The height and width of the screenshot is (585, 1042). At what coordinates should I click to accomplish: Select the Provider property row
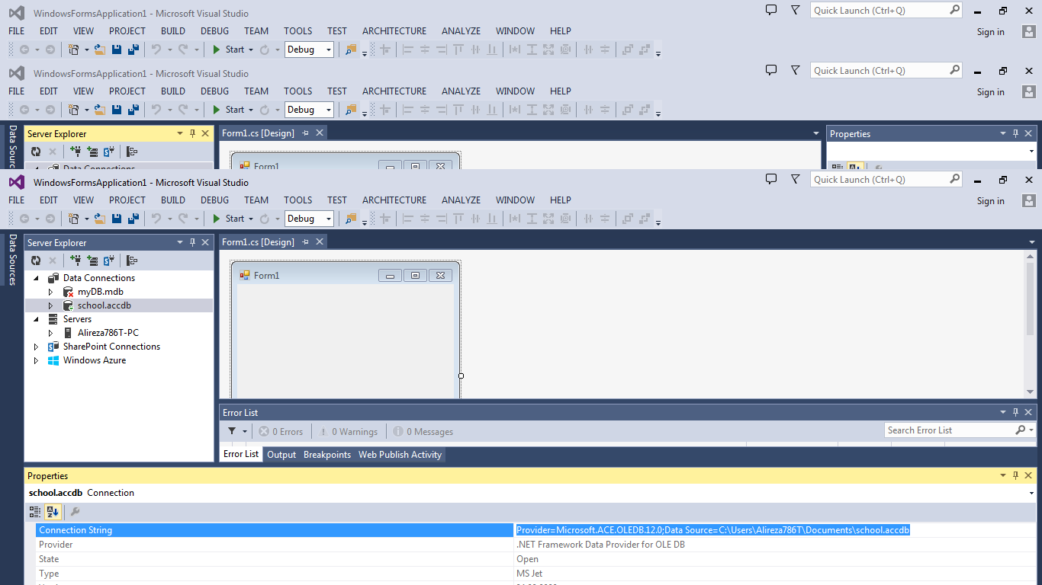pyautogui.click(x=536, y=545)
